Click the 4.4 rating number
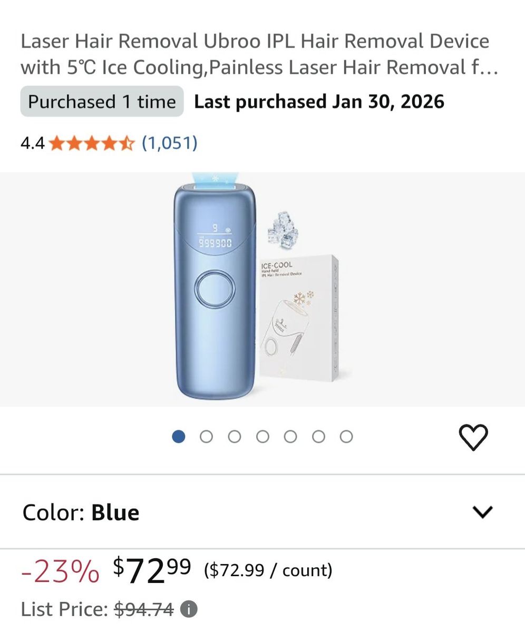The image size is (525, 632). click(32, 143)
